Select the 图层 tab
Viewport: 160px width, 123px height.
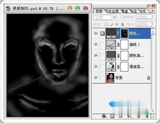tap(99, 11)
